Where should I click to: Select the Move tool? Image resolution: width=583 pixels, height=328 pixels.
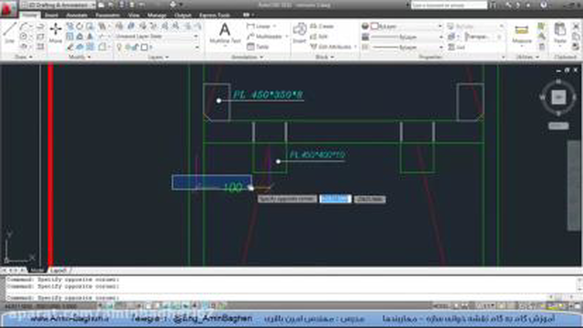point(56,33)
